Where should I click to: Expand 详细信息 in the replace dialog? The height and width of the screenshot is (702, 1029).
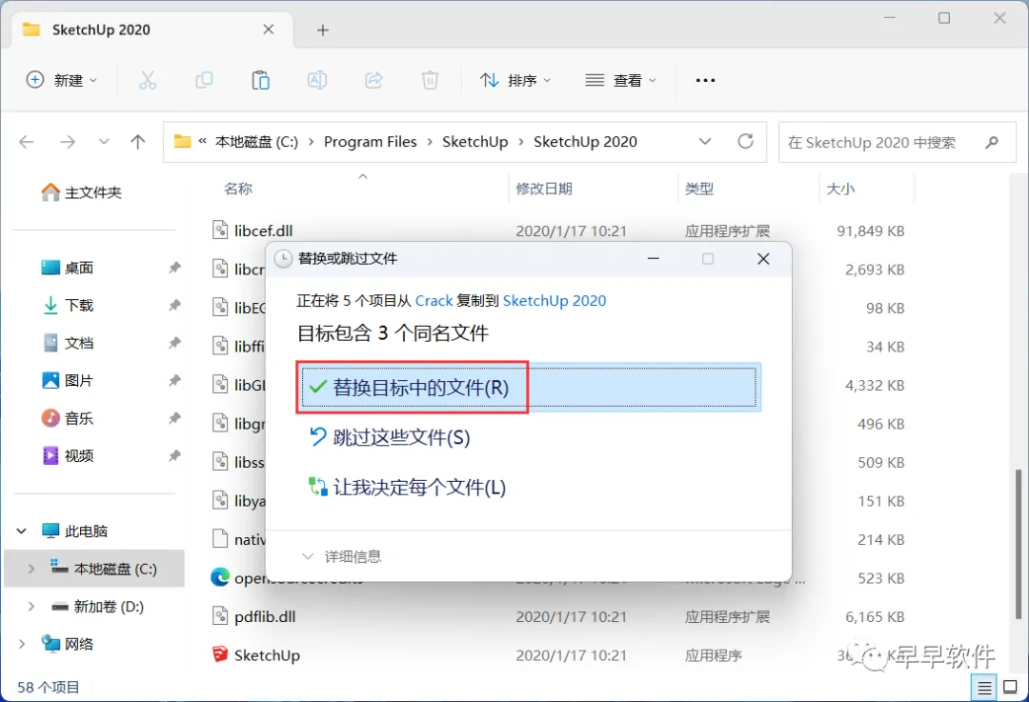pyautogui.click(x=341, y=556)
